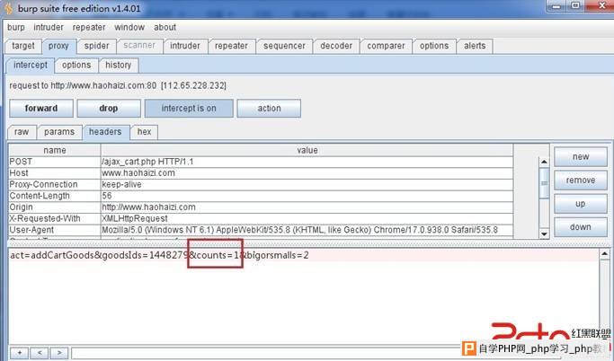The height and width of the screenshot is (361, 614).
Task: Click the 'name' column header
Action: click(55, 150)
